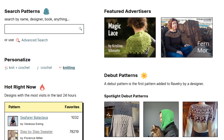
Task: Open the Step by Step Sweater pattern
Action: 37,132
